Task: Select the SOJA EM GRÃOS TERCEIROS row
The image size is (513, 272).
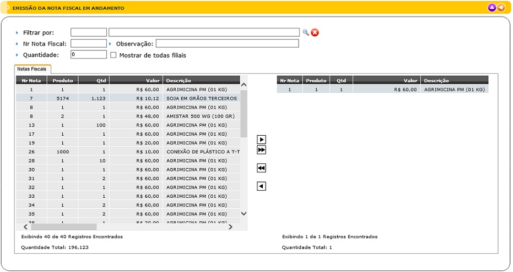Action: (x=201, y=98)
